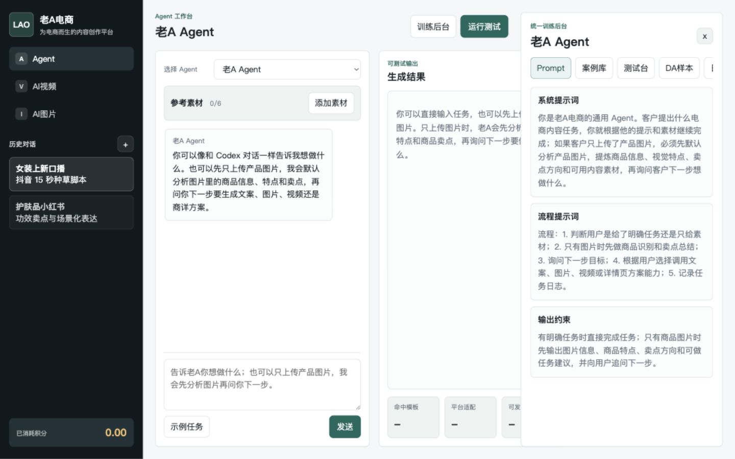Click the LAO logo icon
This screenshot has width=735, height=459.
click(x=21, y=24)
